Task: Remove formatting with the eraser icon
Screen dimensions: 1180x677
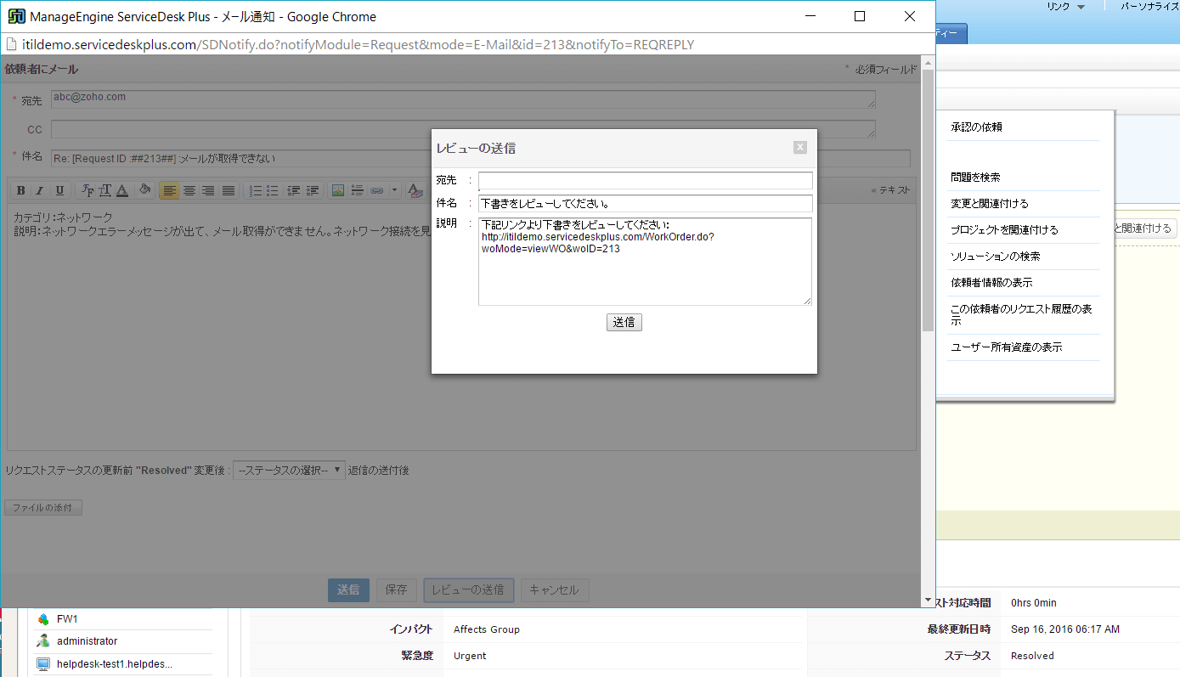Action: (415, 190)
